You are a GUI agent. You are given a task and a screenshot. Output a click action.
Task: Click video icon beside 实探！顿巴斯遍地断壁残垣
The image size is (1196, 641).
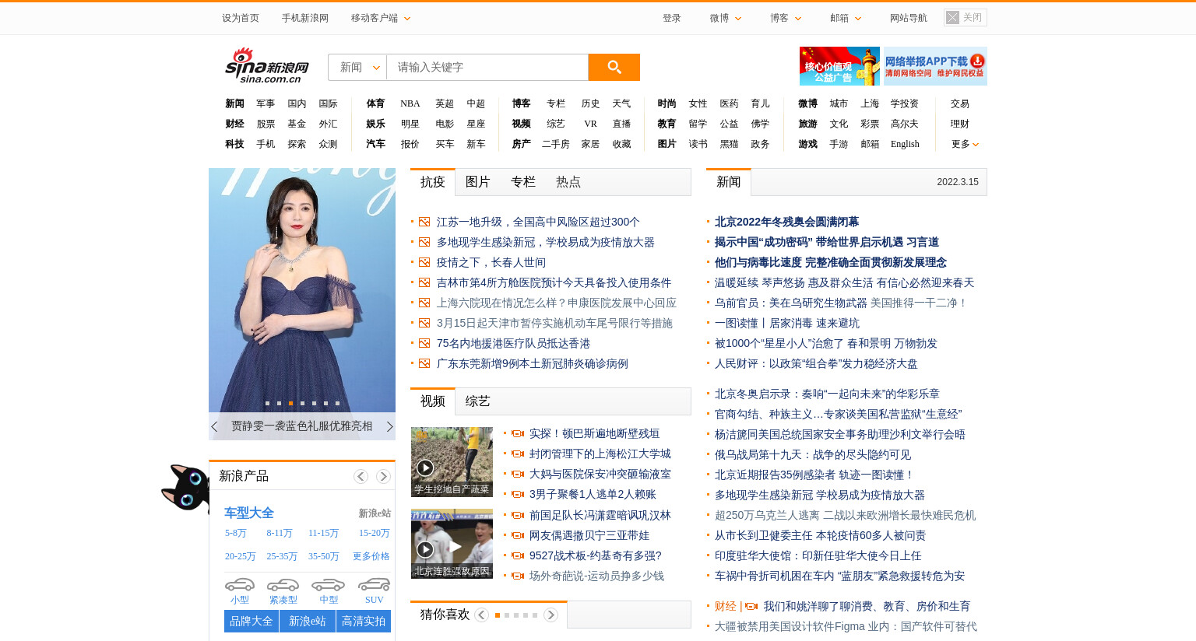[x=518, y=433]
